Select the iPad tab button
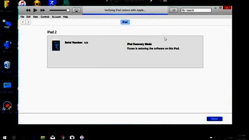This screenshot has width=249, height=140. click(125, 22)
